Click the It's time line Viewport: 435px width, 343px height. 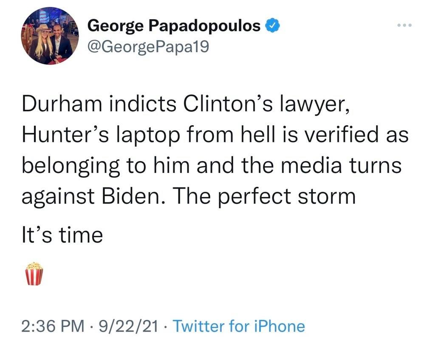[62, 235]
